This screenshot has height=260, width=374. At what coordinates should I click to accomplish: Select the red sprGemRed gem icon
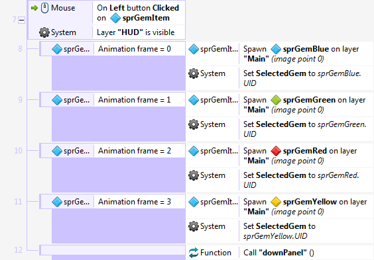coord(276,151)
